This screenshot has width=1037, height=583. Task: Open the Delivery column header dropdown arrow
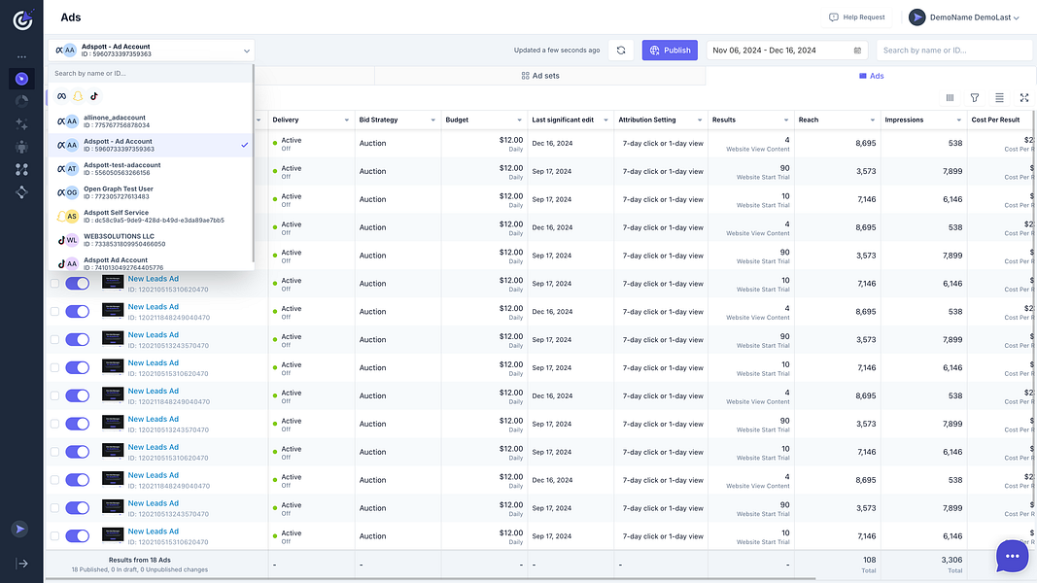click(x=347, y=120)
